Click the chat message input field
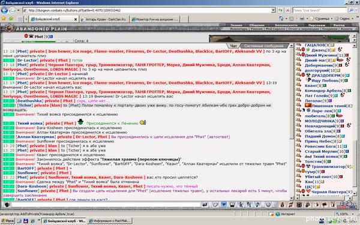This screenshot has height=225, width=360. [x=106, y=205]
